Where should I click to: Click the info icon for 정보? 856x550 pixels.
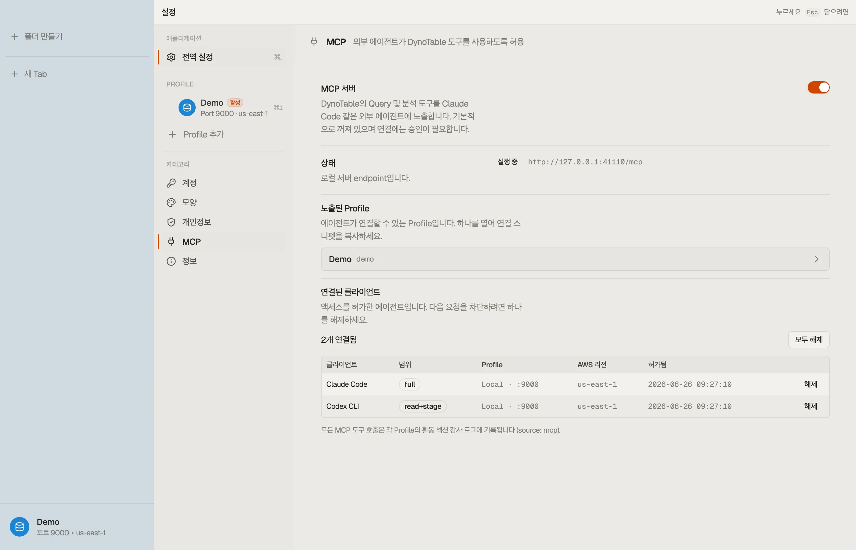tap(171, 261)
